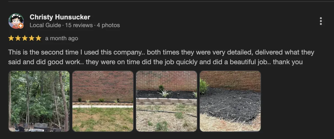Click the Local Guide label text
This screenshot has width=334, height=139.
45,25
